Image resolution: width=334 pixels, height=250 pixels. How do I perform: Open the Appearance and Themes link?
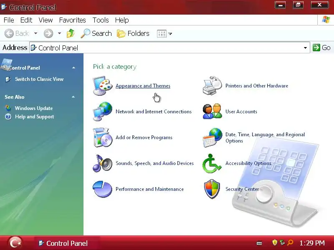point(143,86)
